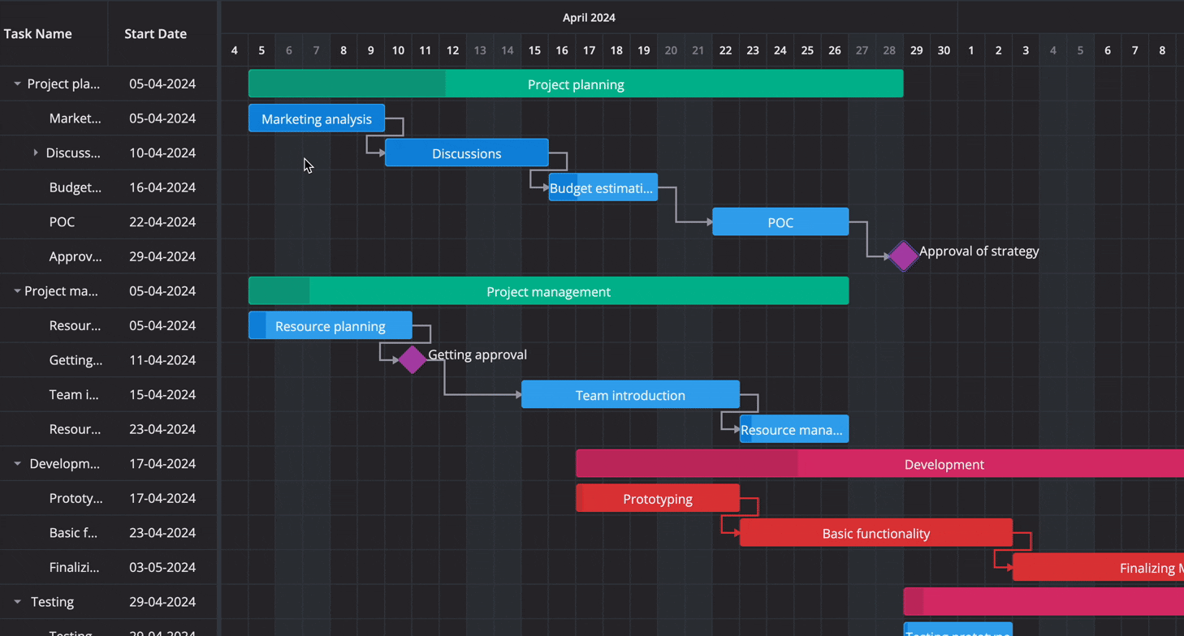Click the Start Date column header
The image size is (1184, 636).
click(155, 34)
